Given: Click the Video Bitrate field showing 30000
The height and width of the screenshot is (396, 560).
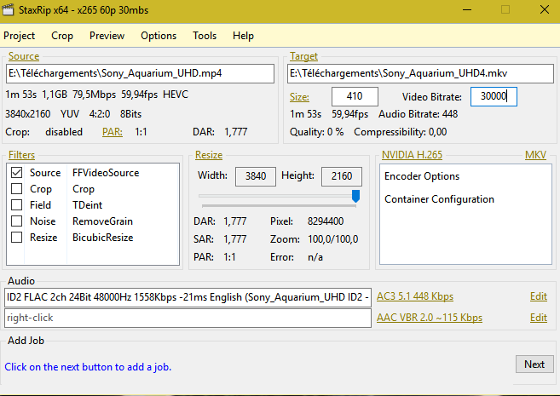Looking at the screenshot, I should [494, 96].
